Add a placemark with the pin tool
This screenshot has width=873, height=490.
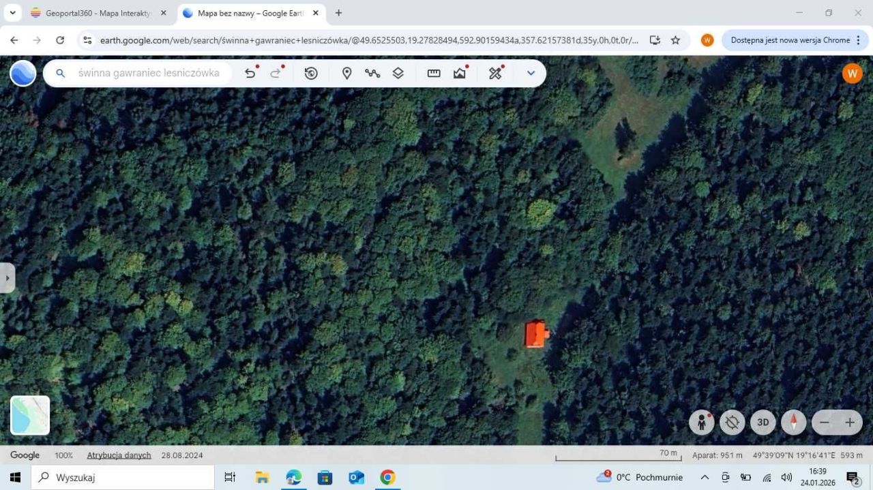pos(346,73)
